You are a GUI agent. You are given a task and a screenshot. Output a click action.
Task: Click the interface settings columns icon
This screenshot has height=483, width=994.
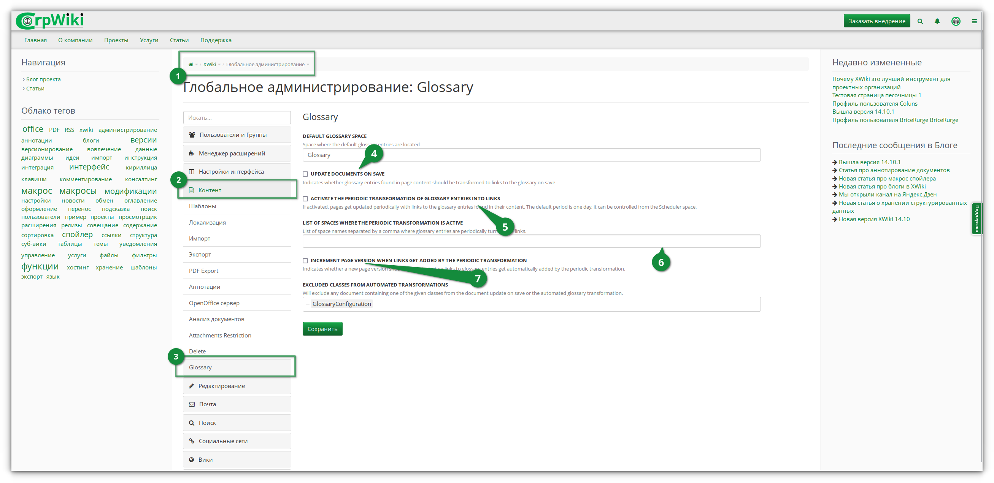pos(191,172)
